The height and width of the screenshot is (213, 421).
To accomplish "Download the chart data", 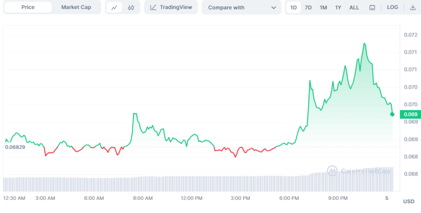I will 413,7.
